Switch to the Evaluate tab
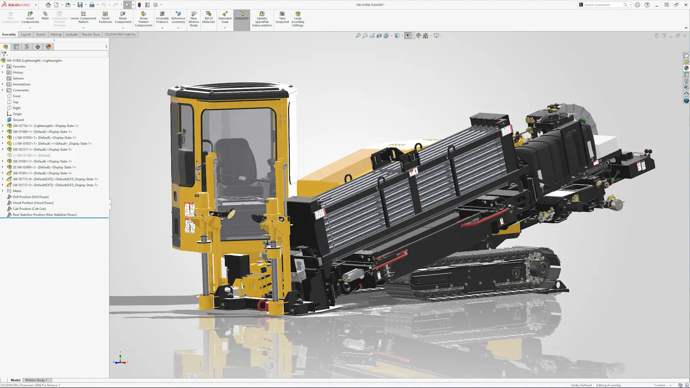The width and height of the screenshot is (690, 388). coord(72,34)
